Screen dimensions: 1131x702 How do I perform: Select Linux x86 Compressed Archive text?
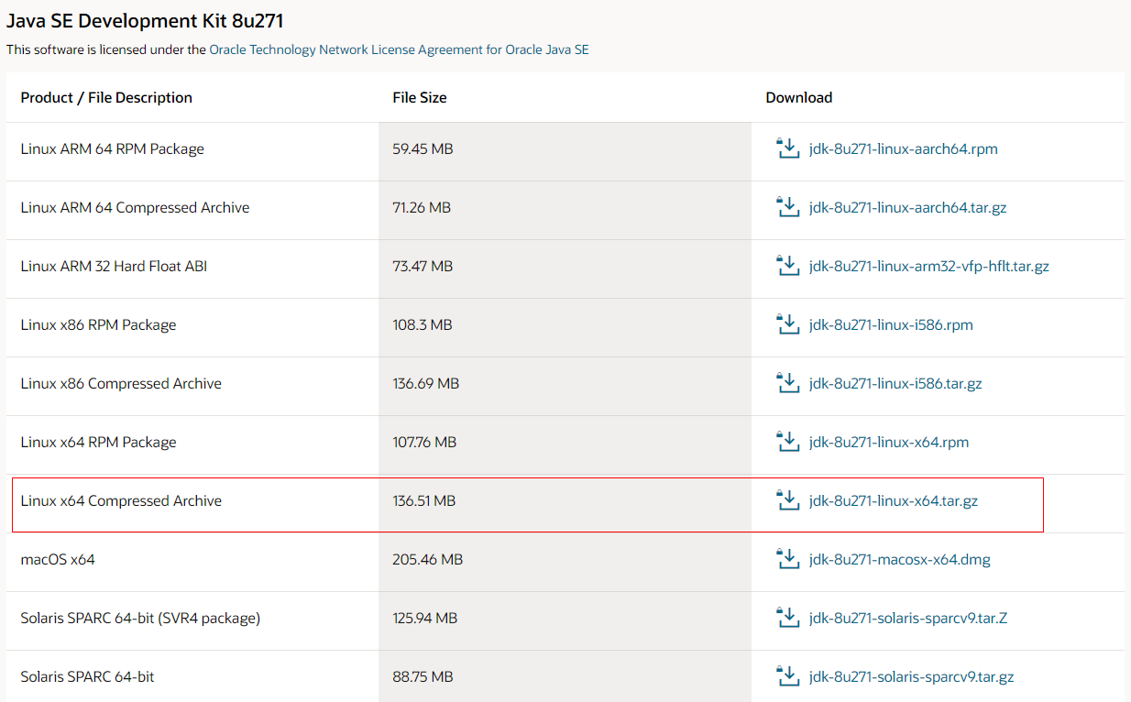point(121,383)
